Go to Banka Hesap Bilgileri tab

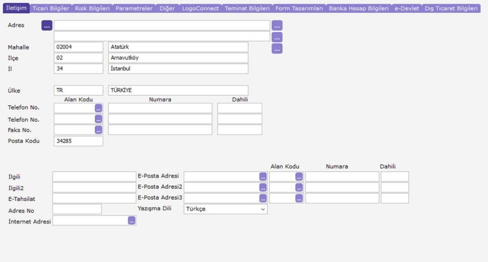(359, 8)
